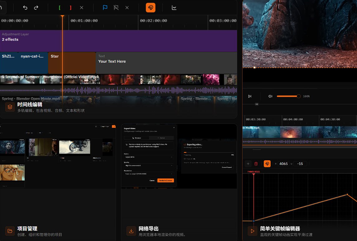Click the Redo arrow in timeline toolbar

[36, 8]
